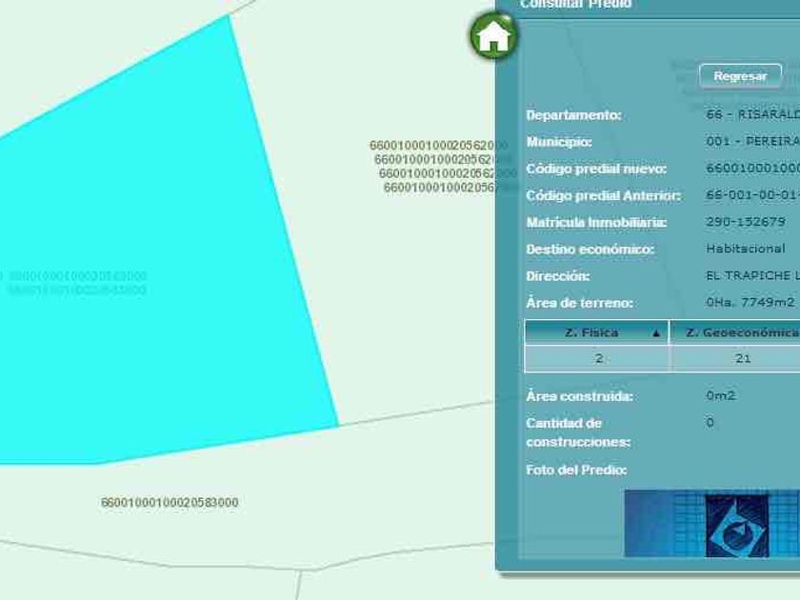Sort by the Z. Física column header
This screenshot has width=800, height=600.
pos(596,332)
